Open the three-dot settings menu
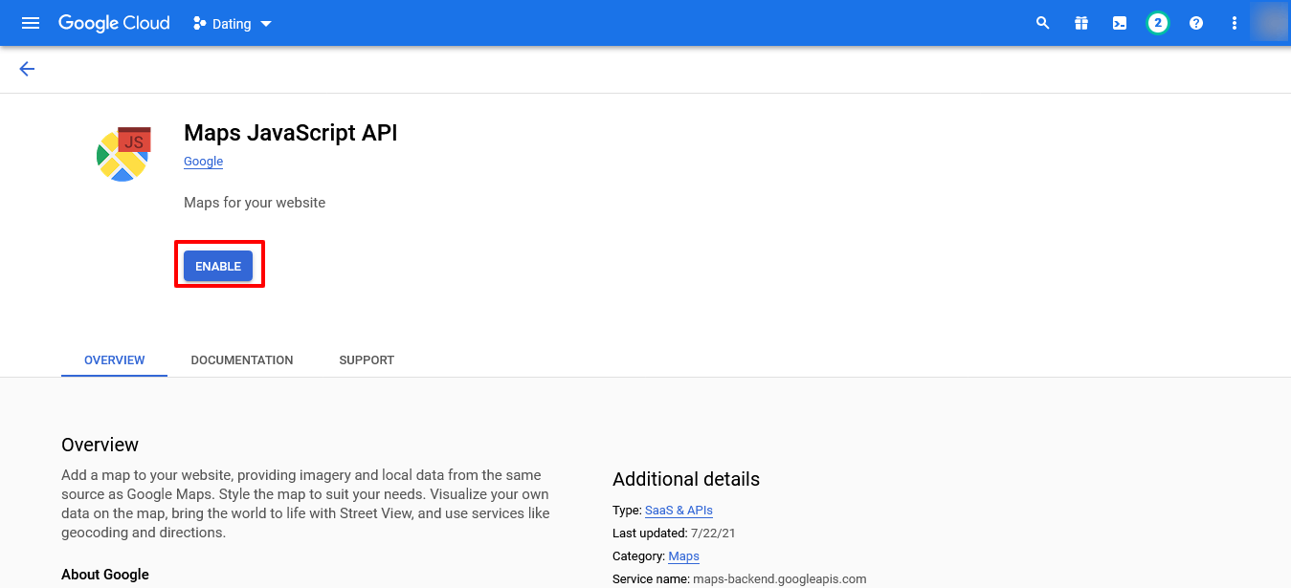This screenshot has width=1291, height=588. tap(1235, 23)
